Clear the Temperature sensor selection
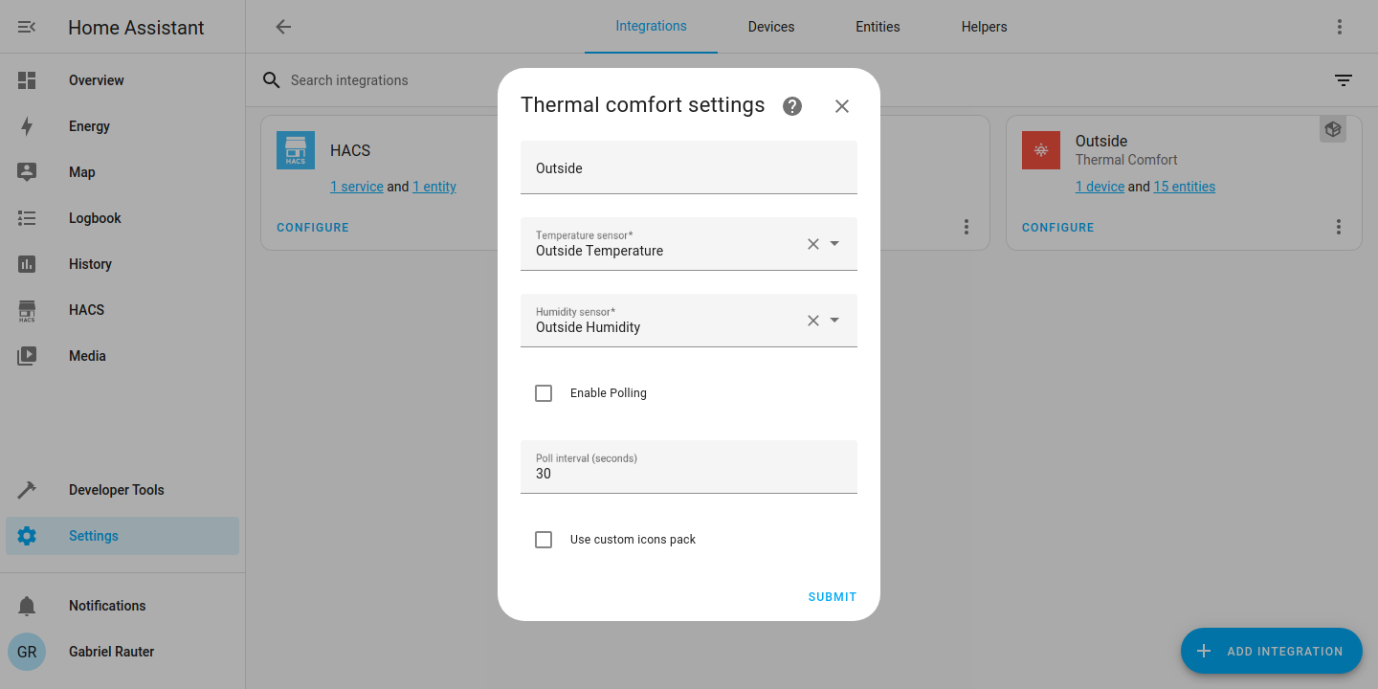Image resolution: width=1378 pixels, height=689 pixels. coord(813,244)
